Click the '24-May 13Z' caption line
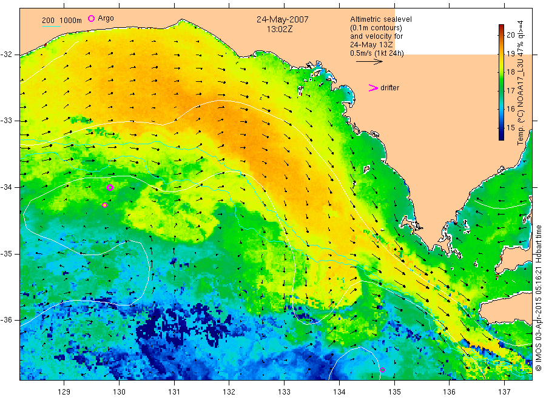 click(371, 45)
